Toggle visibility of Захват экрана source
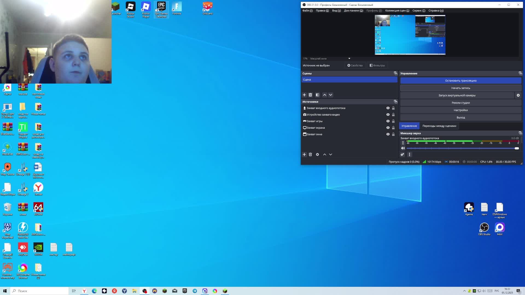Image resolution: width=525 pixels, height=295 pixels. [x=388, y=128]
